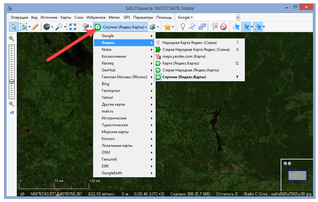Zoom out with red minus magnifier
The width and height of the screenshot is (318, 202).
pyautogui.click(x=12, y=104)
